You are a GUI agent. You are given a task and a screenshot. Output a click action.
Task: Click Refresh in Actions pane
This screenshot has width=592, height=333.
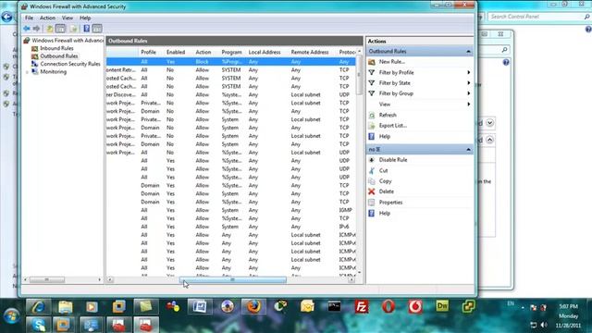tap(388, 115)
